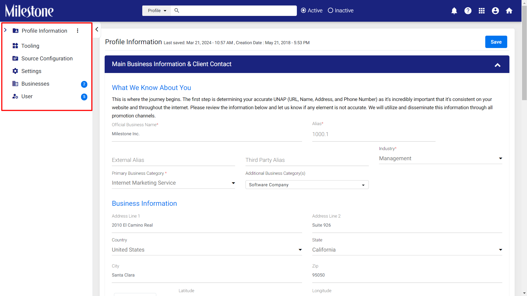Click the search magnifier icon
Screen dimensions: 527x296
[177, 10]
